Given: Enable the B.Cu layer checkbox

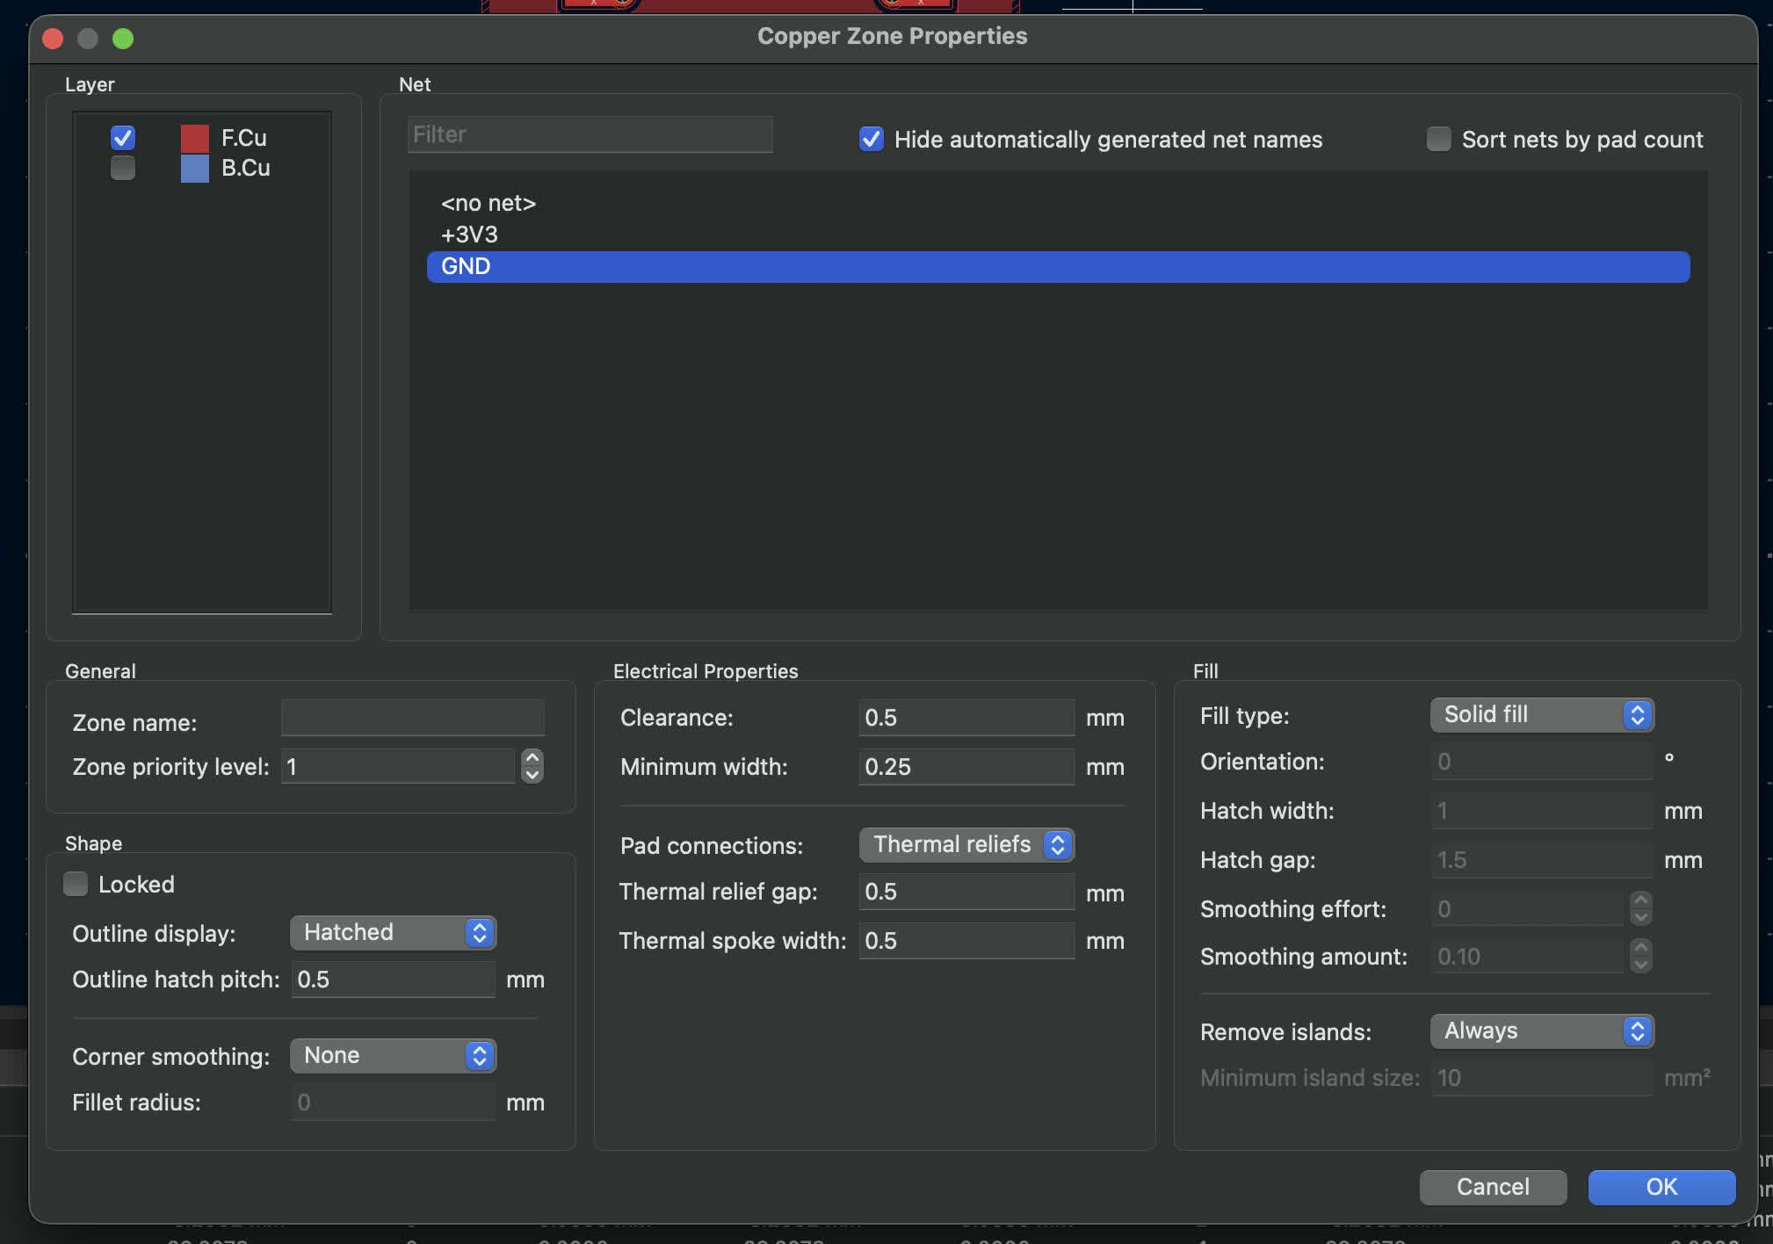Looking at the screenshot, I should click(123, 168).
